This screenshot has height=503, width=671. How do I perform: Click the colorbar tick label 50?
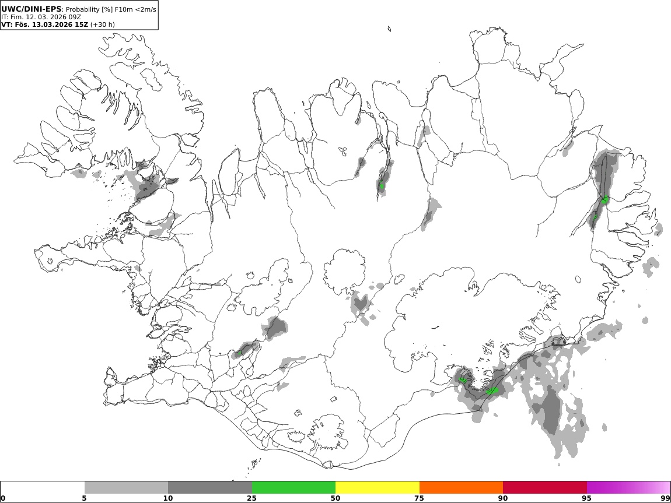coord(335,498)
